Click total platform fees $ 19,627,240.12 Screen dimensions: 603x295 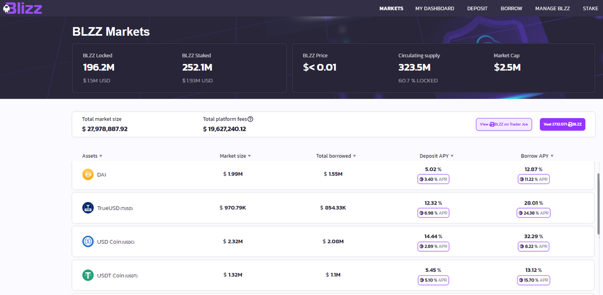225,129
